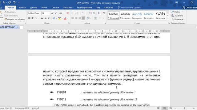Clear all formatting with eraser icon
Image resolution: width=197 pixels, height=110 pixels.
pos(67,13)
